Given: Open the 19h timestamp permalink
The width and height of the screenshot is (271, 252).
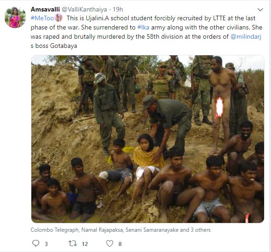Looking at the screenshot, I should coord(118,9).
